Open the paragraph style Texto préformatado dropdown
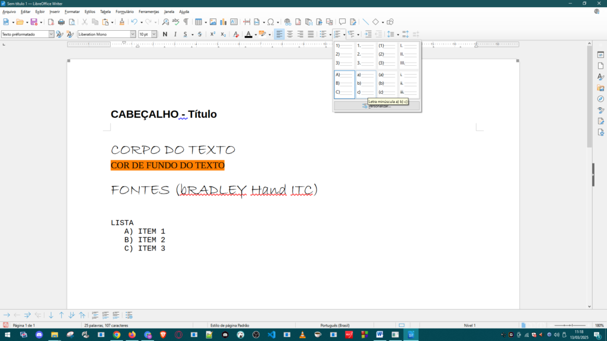The height and width of the screenshot is (341, 607). 51,34
